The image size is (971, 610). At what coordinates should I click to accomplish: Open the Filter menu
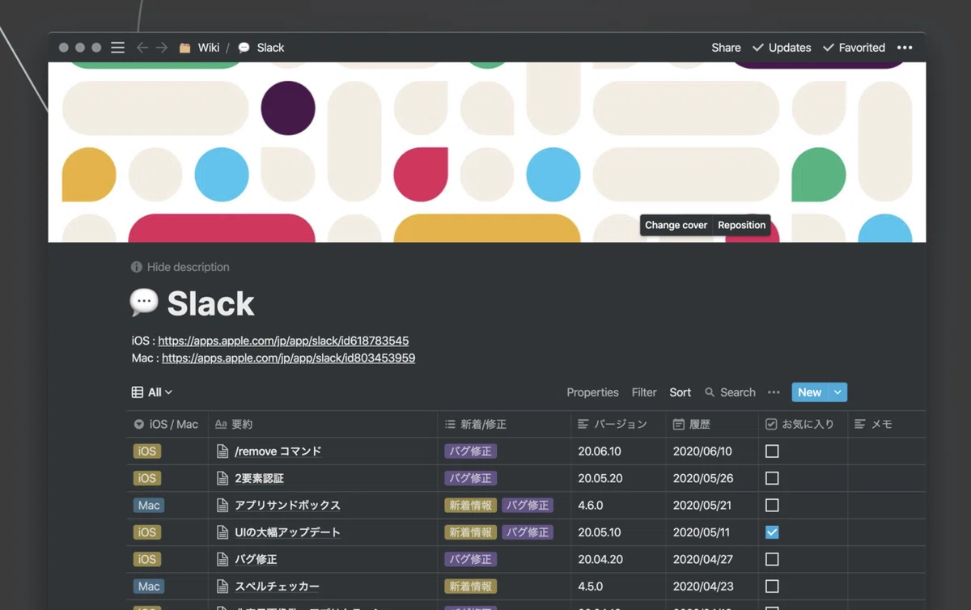[x=644, y=392]
